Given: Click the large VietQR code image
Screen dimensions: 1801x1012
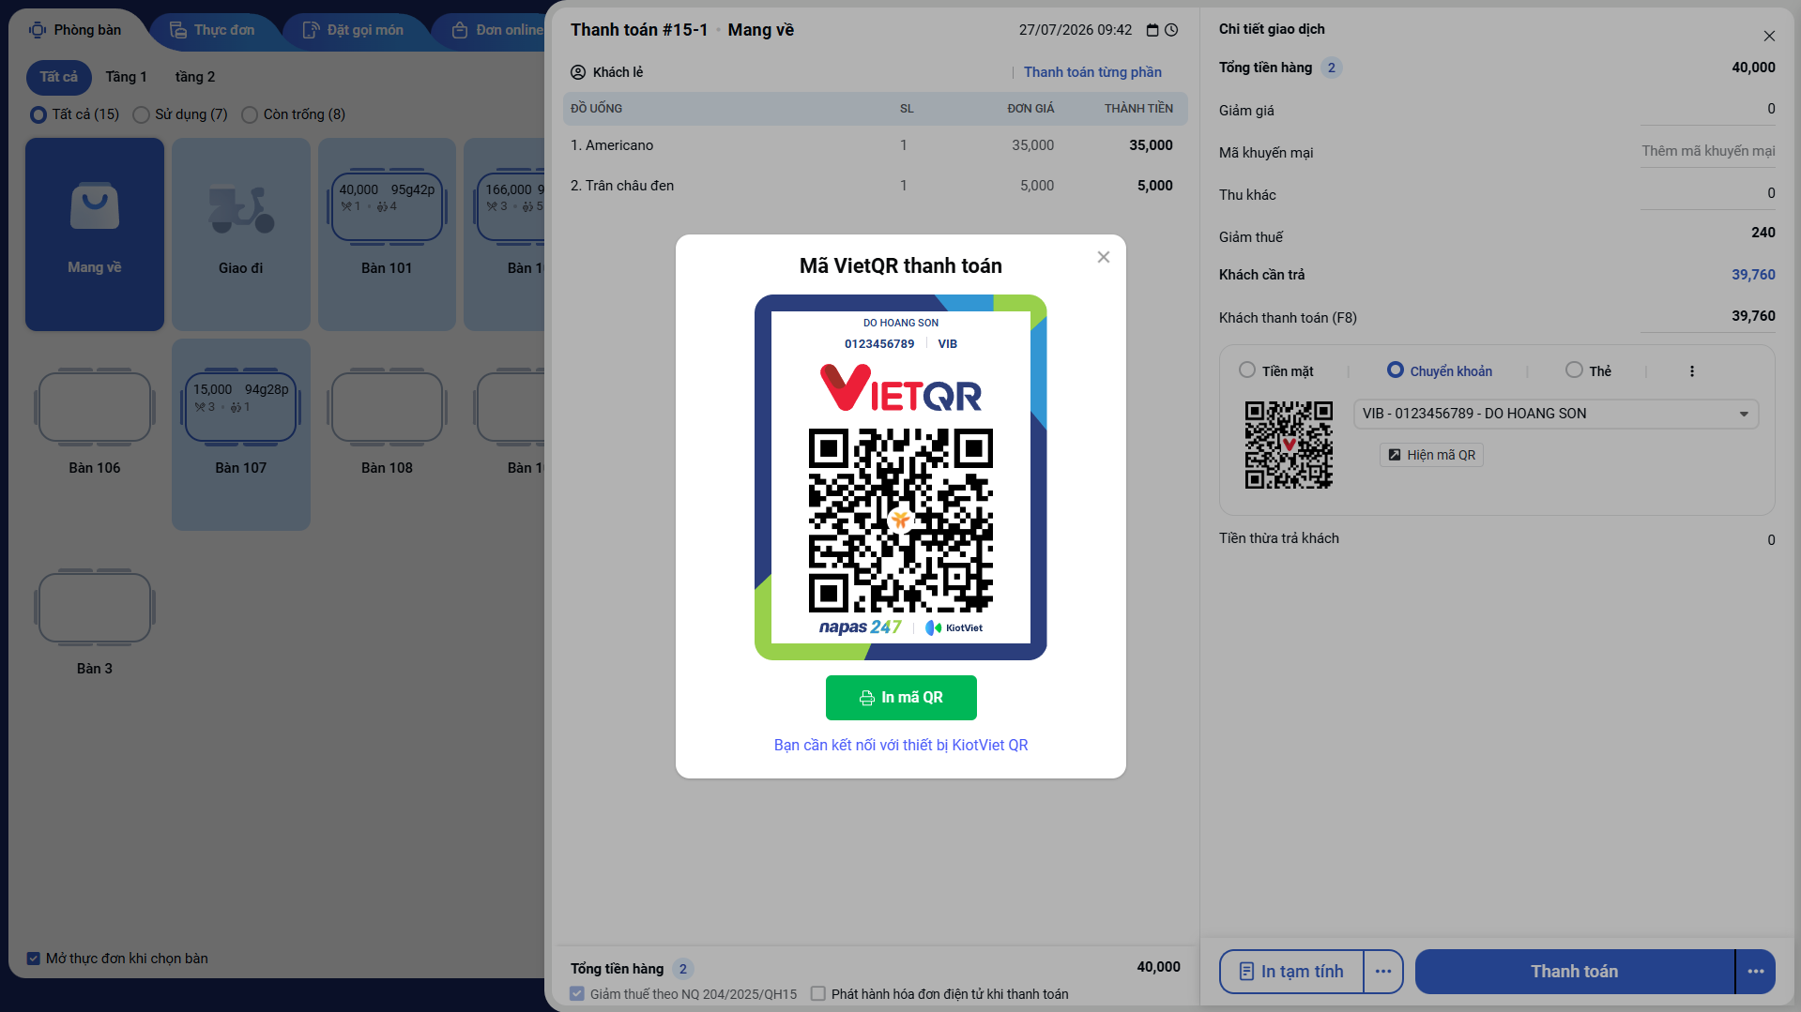Looking at the screenshot, I should 901,521.
